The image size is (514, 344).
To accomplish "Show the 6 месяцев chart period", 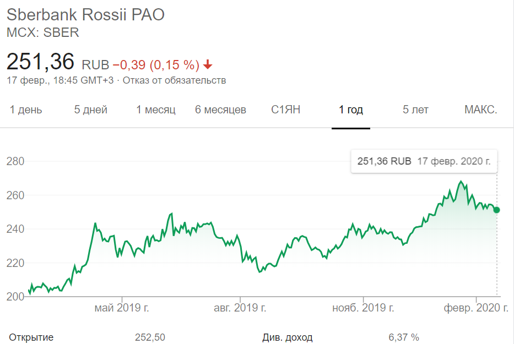I will [x=220, y=110].
